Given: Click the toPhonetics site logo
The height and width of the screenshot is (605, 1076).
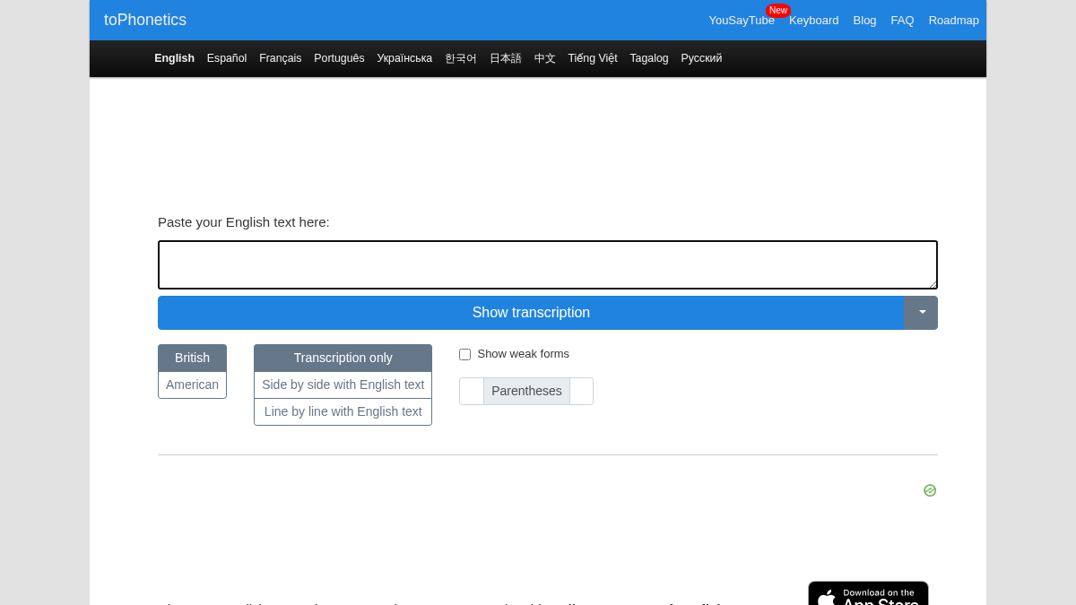Looking at the screenshot, I should [145, 20].
